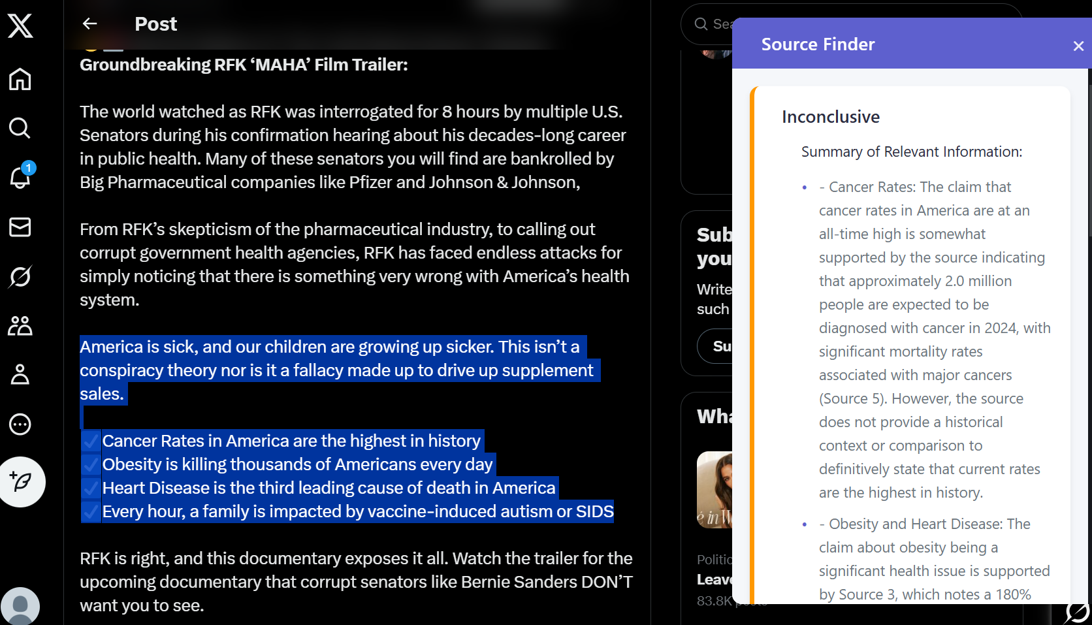This screenshot has width=1092, height=625.
Task: Go to the Home feed icon
Action: coord(20,79)
